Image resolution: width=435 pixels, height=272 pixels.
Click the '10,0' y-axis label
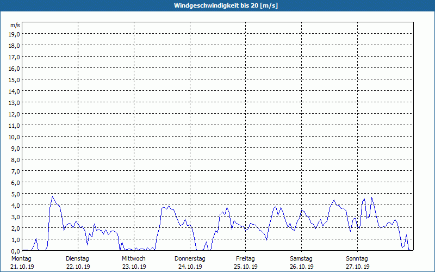[x=15, y=137]
